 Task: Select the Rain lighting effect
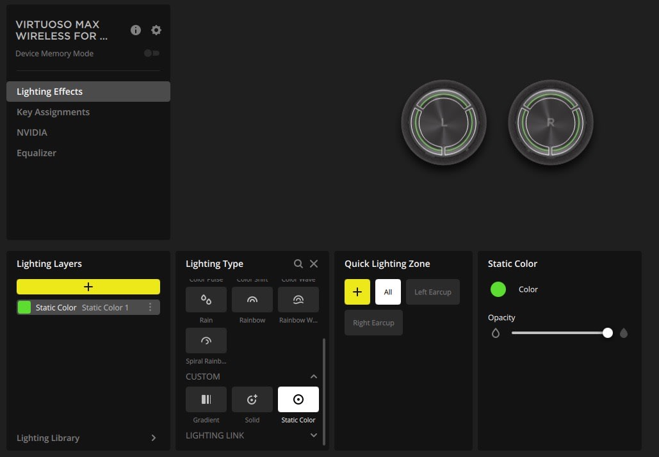point(206,300)
